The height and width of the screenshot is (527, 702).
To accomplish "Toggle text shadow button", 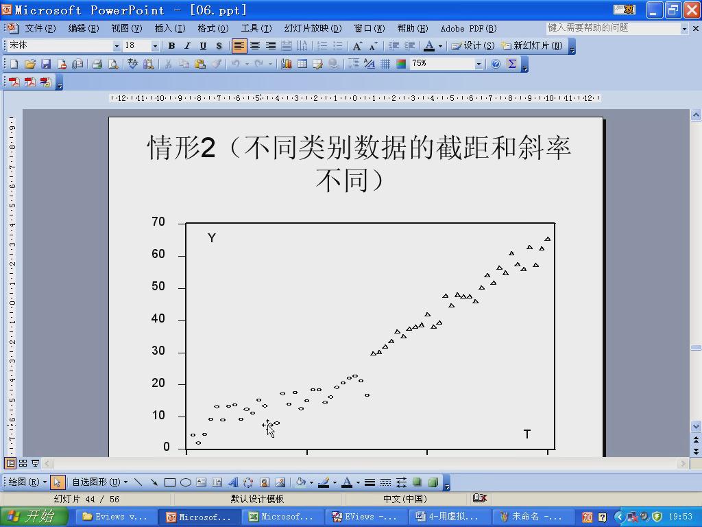I will [219, 46].
